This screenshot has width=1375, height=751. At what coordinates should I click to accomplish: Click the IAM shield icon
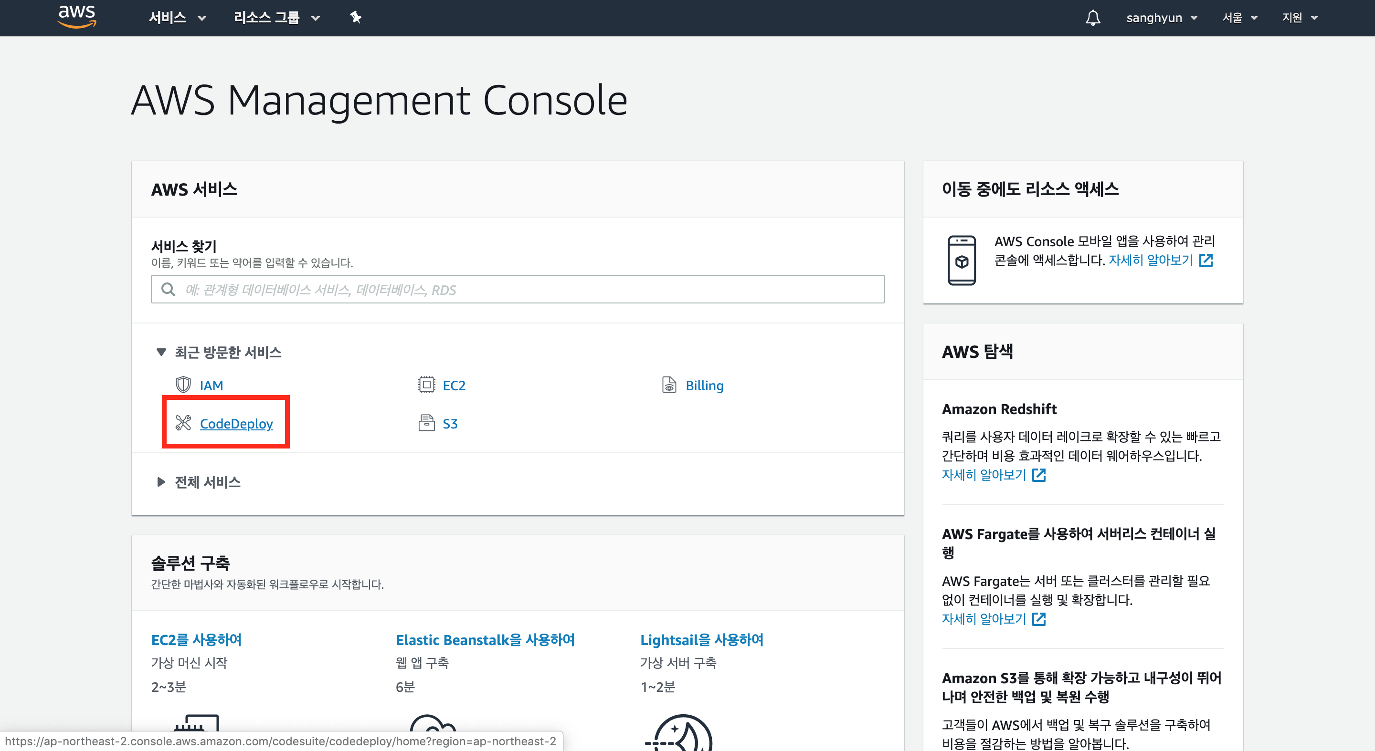(x=183, y=385)
